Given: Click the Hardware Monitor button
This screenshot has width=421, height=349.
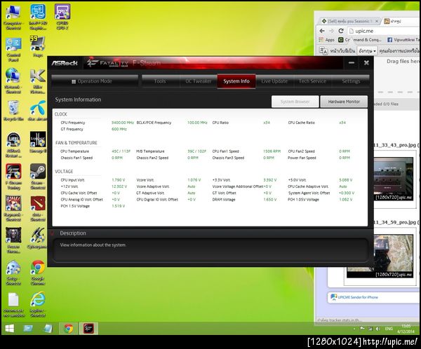Looking at the screenshot, I should [x=344, y=102].
